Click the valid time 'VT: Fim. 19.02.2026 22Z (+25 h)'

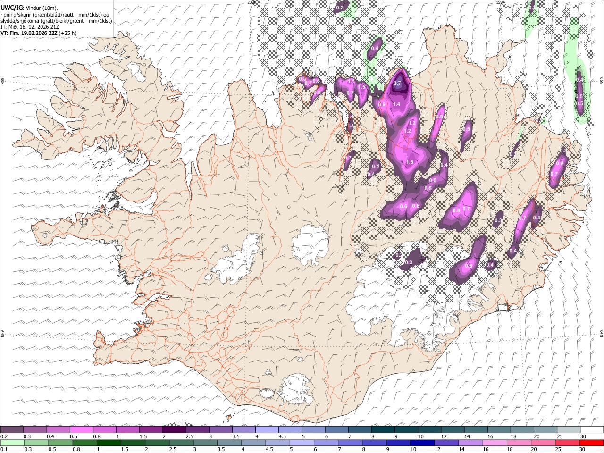point(39,34)
